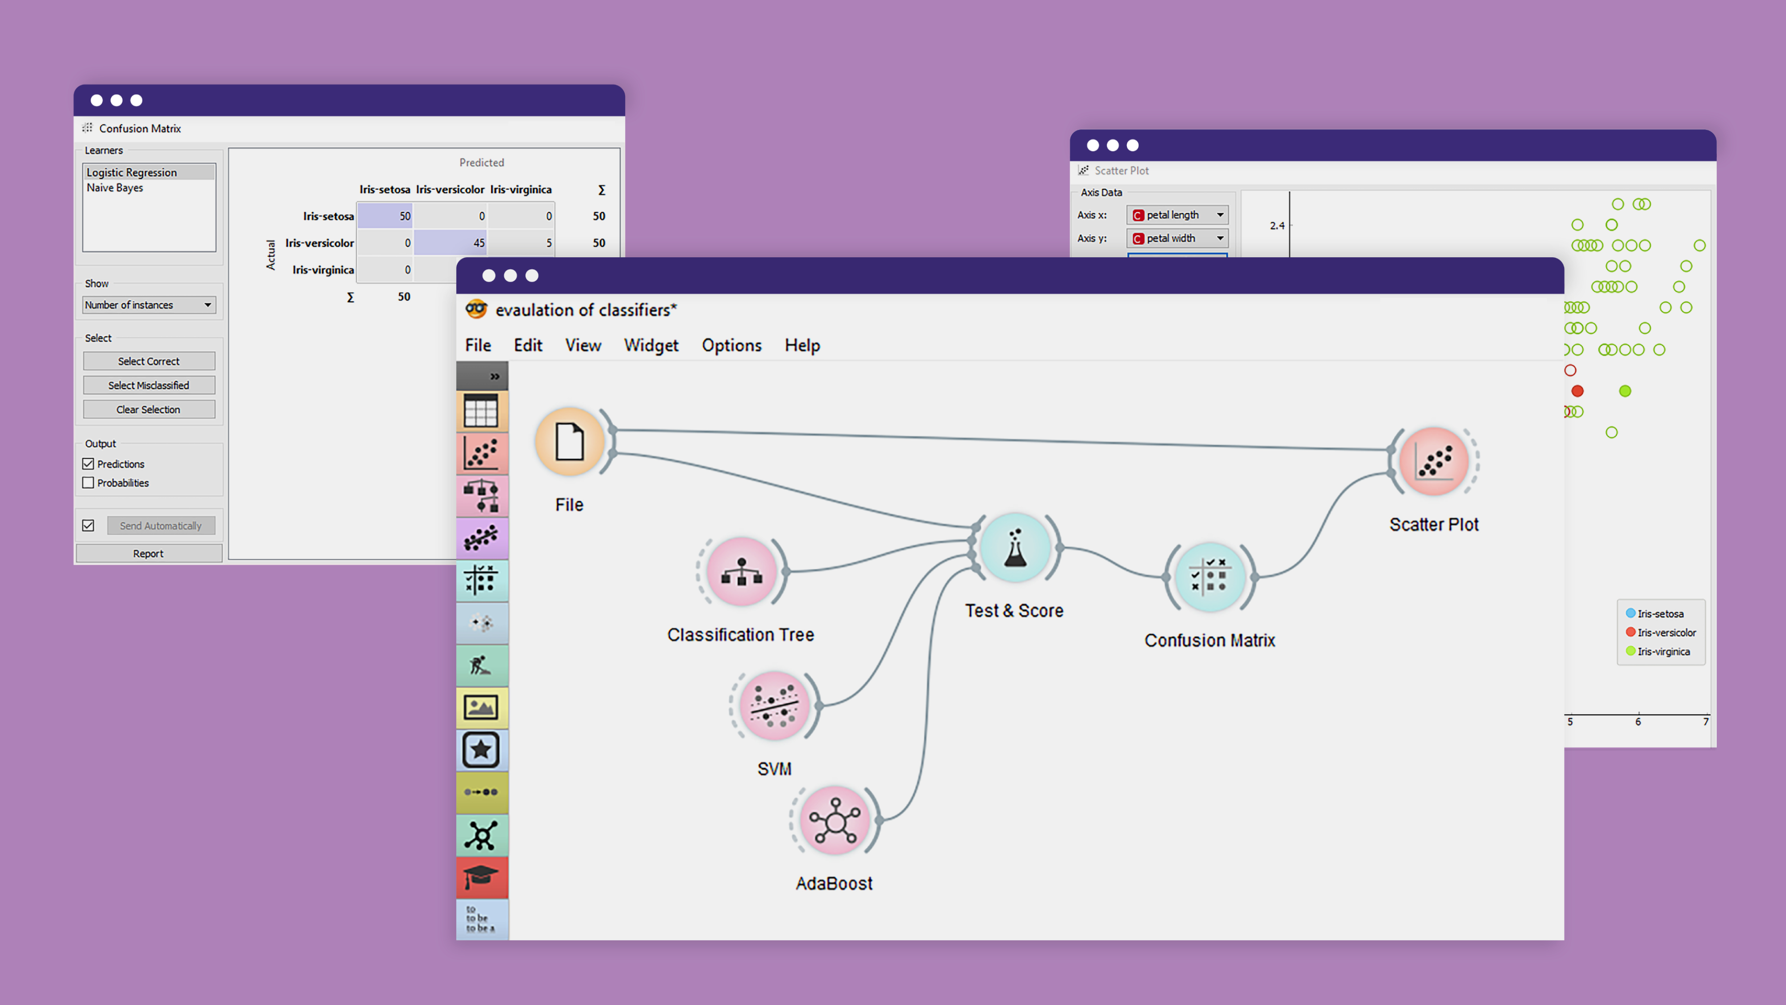Screen dimensions: 1786x1005
Task: Open the Model tree category icon in sidebar
Action: click(481, 496)
